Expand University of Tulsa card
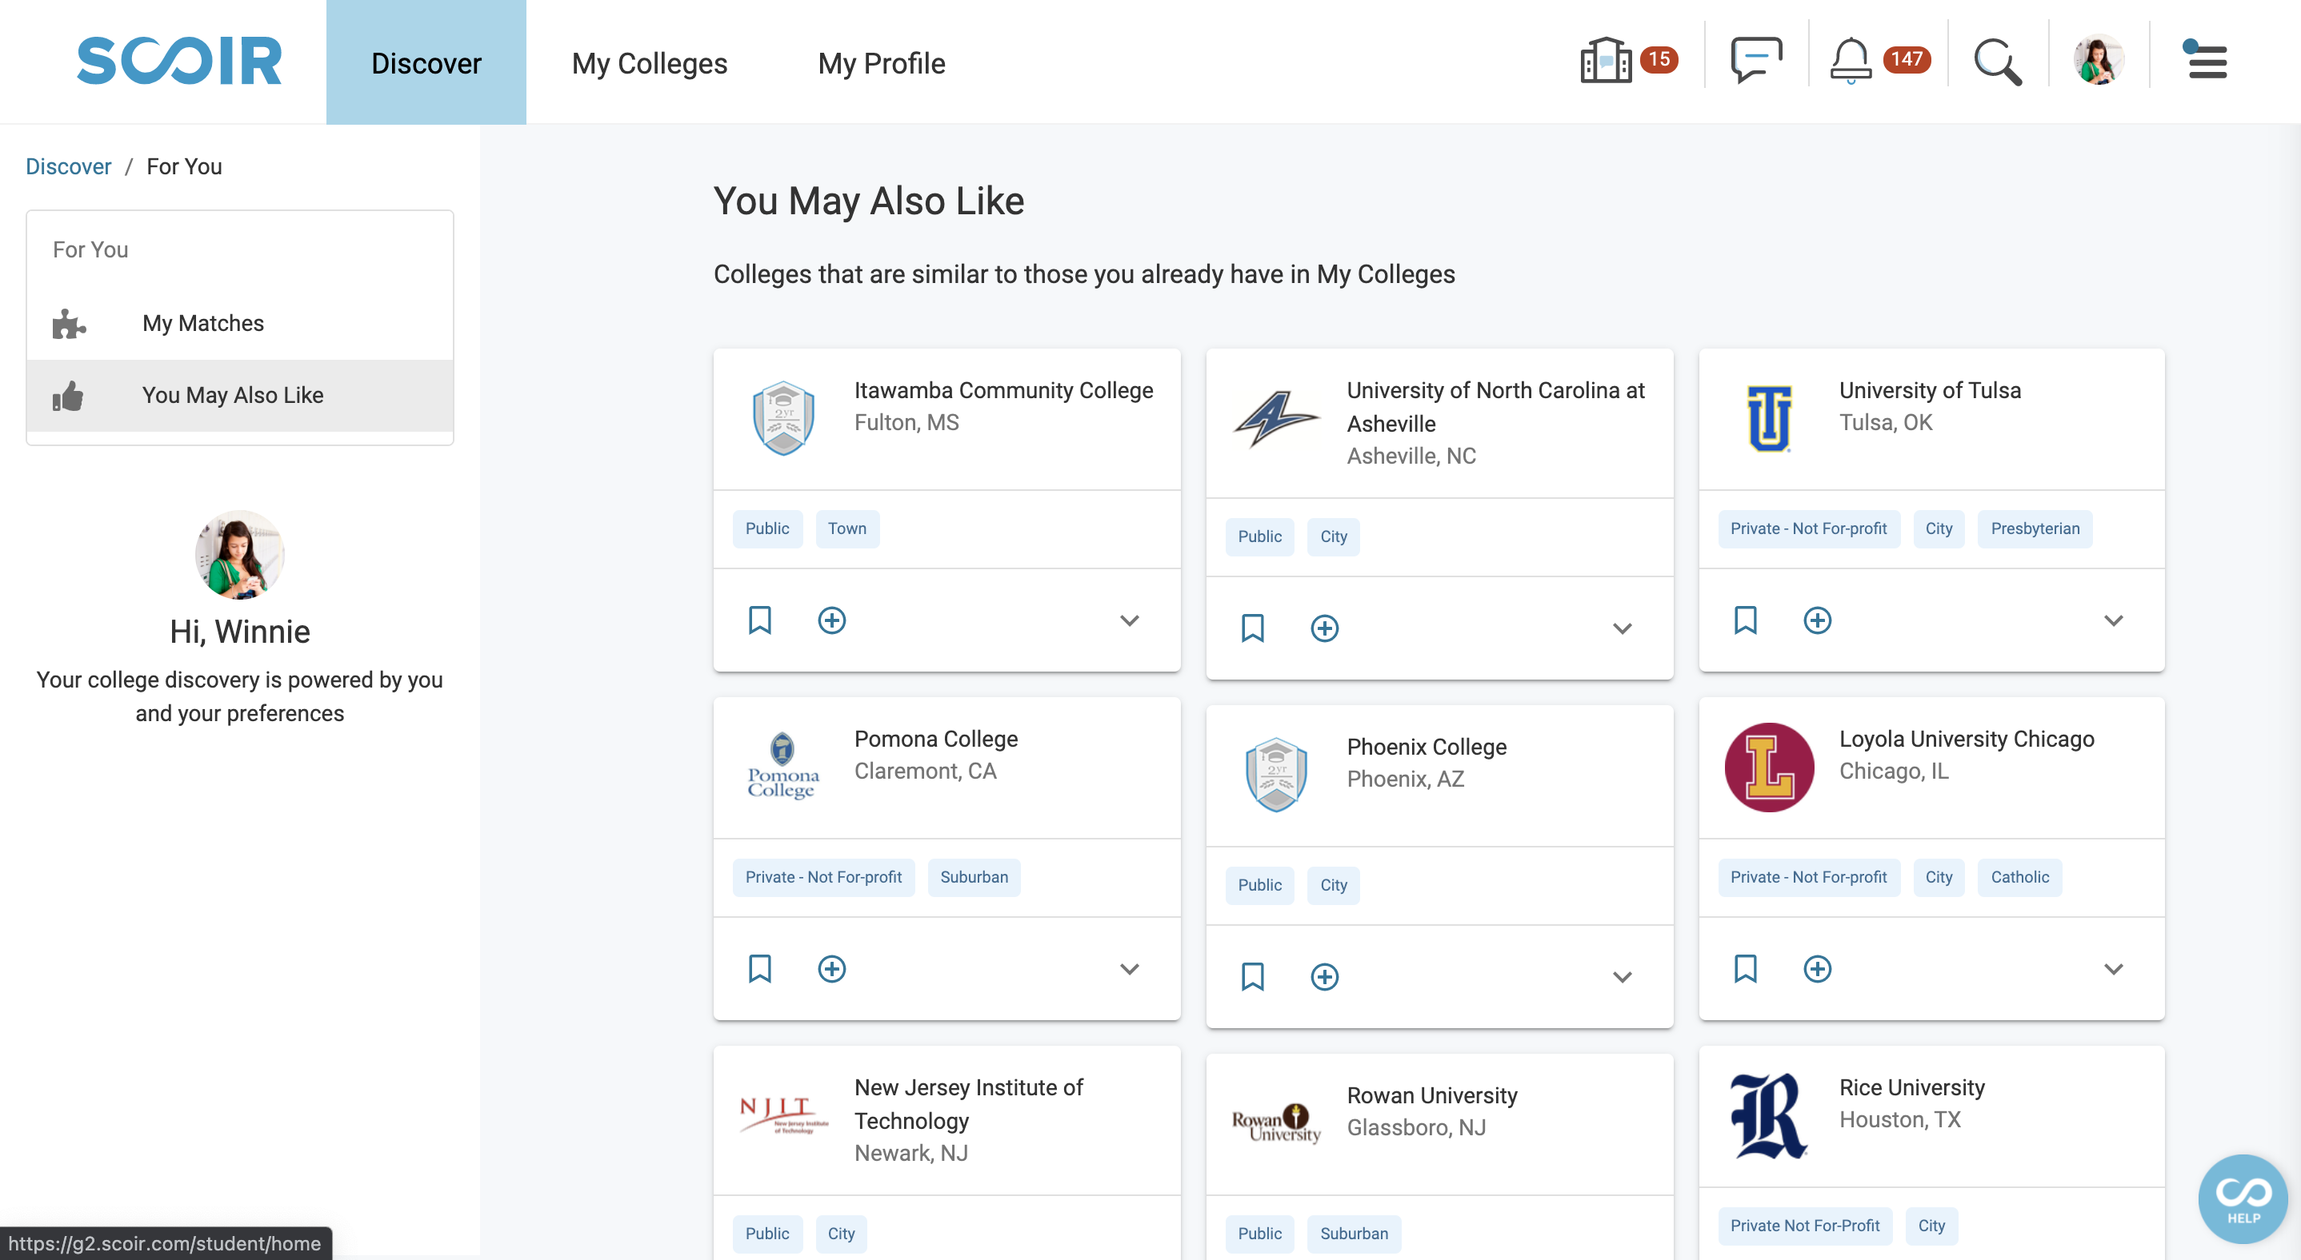The width and height of the screenshot is (2301, 1260). click(x=2114, y=620)
